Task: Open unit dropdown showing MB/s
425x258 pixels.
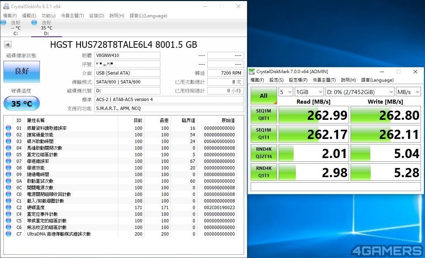Action: pyautogui.click(x=408, y=92)
